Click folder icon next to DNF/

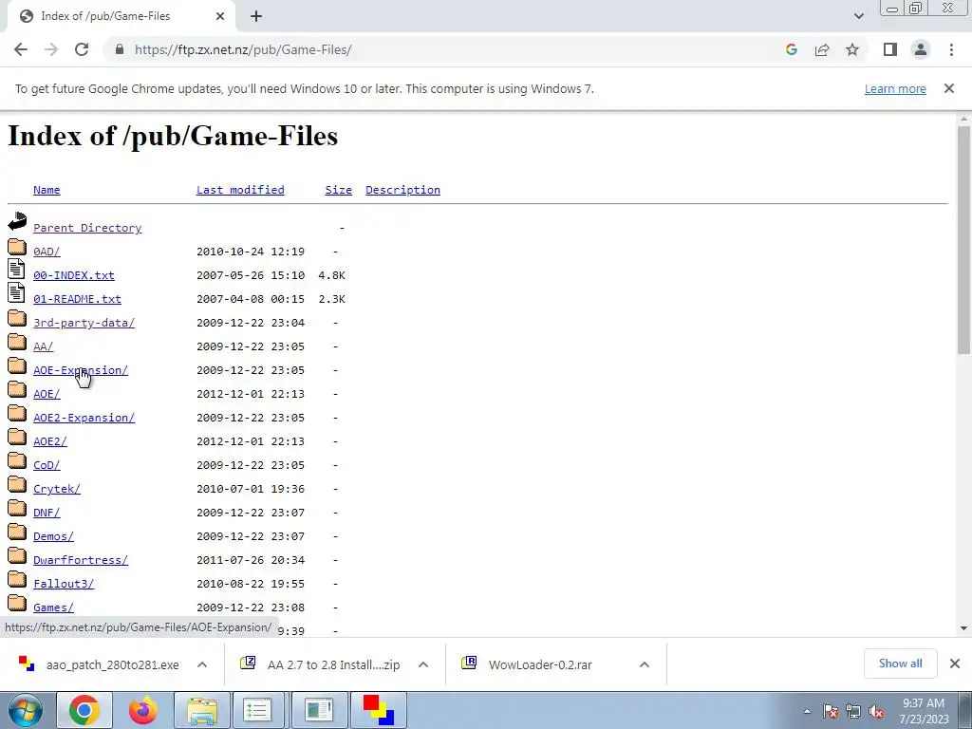coord(17,508)
